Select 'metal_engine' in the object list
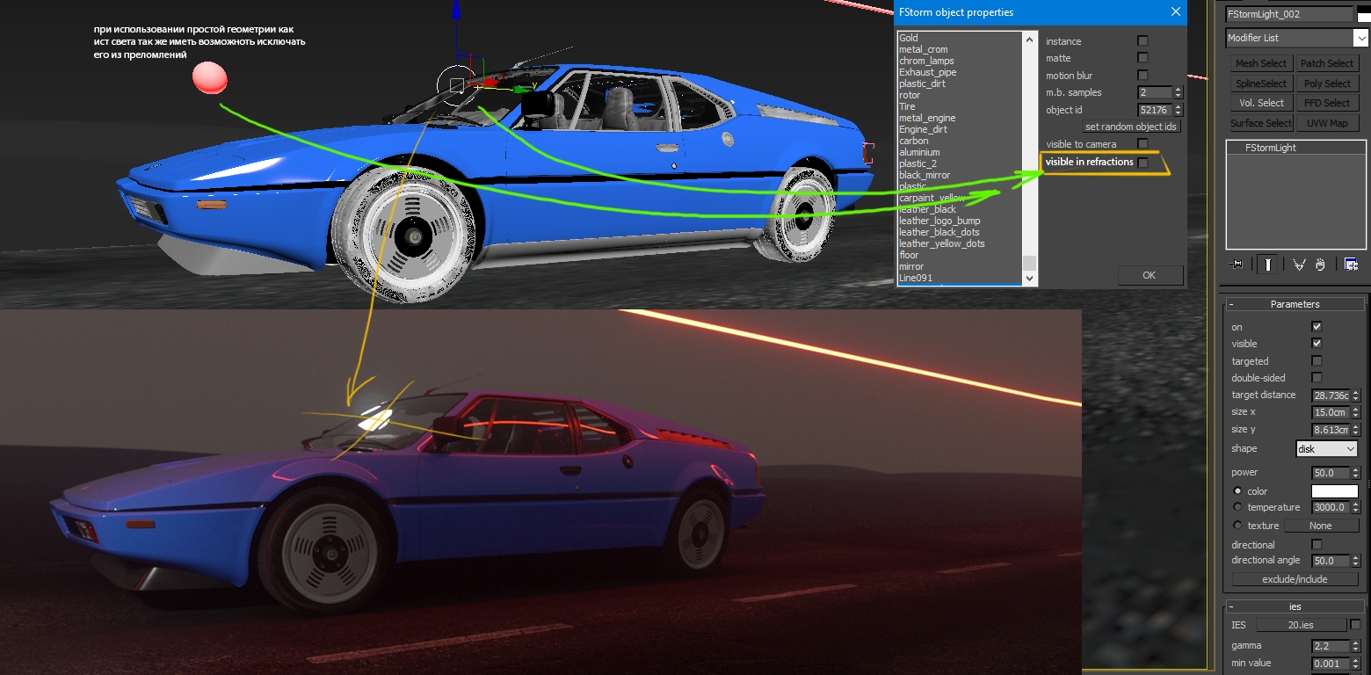 [927, 118]
